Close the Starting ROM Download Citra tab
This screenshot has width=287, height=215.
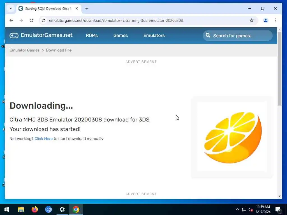(77, 8)
